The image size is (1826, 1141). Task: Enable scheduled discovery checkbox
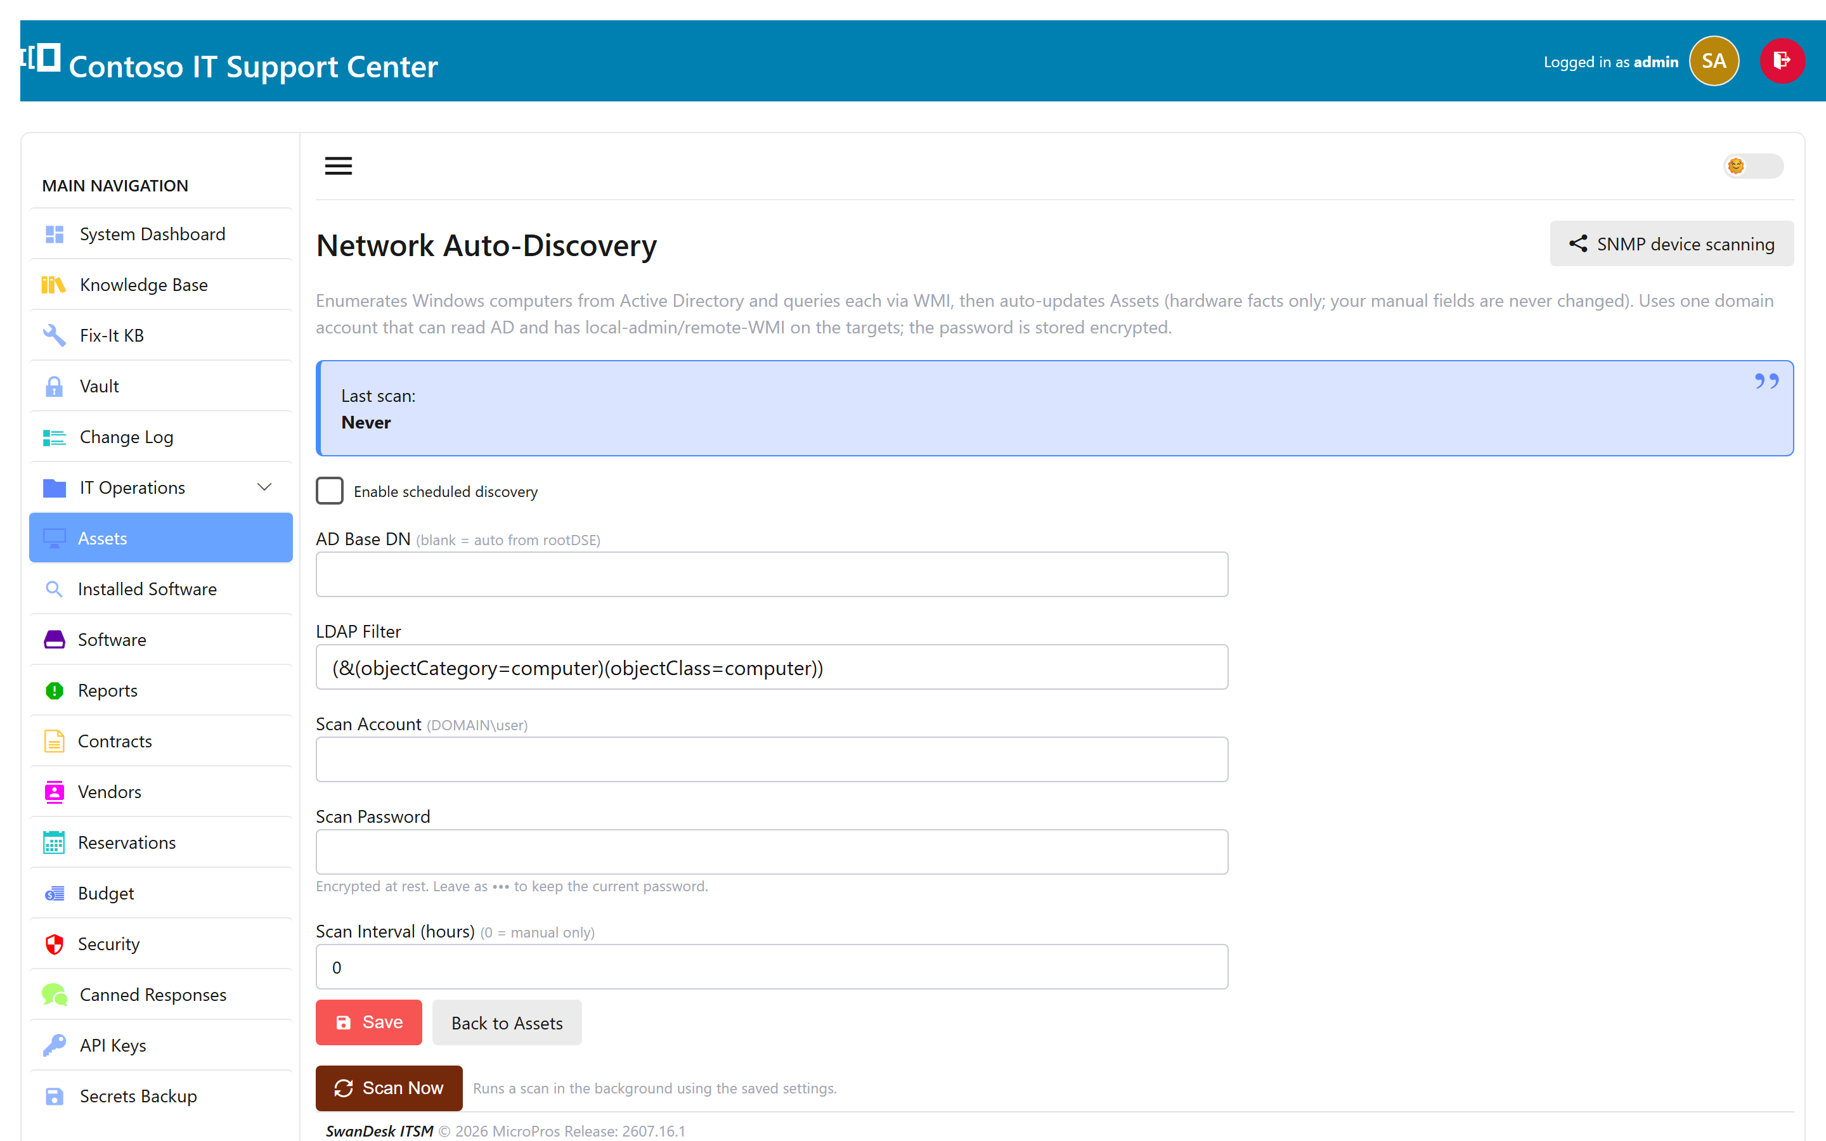coord(330,491)
